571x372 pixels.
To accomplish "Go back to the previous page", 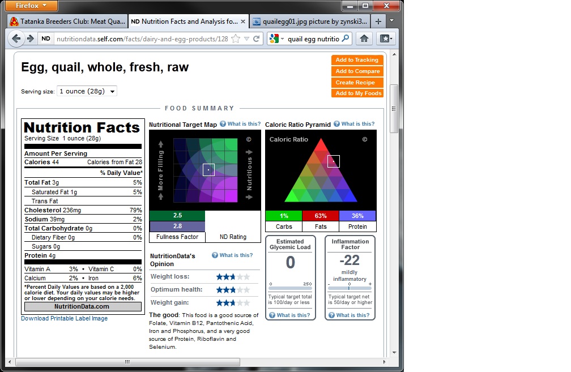I will point(16,39).
